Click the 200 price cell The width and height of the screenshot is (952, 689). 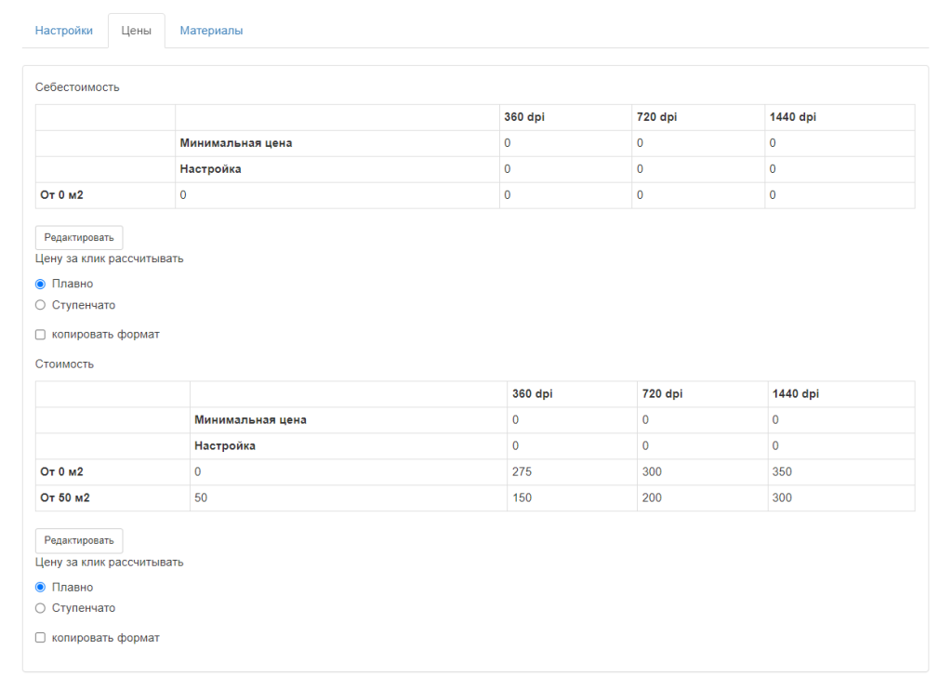(652, 498)
